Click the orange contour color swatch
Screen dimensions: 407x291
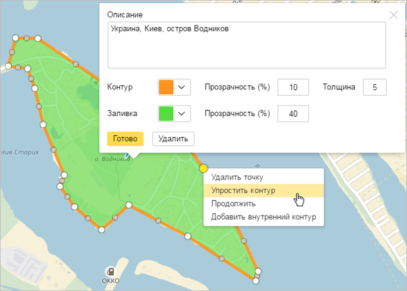click(166, 88)
